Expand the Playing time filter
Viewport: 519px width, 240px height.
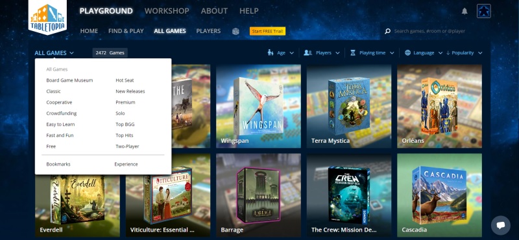[x=372, y=53]
